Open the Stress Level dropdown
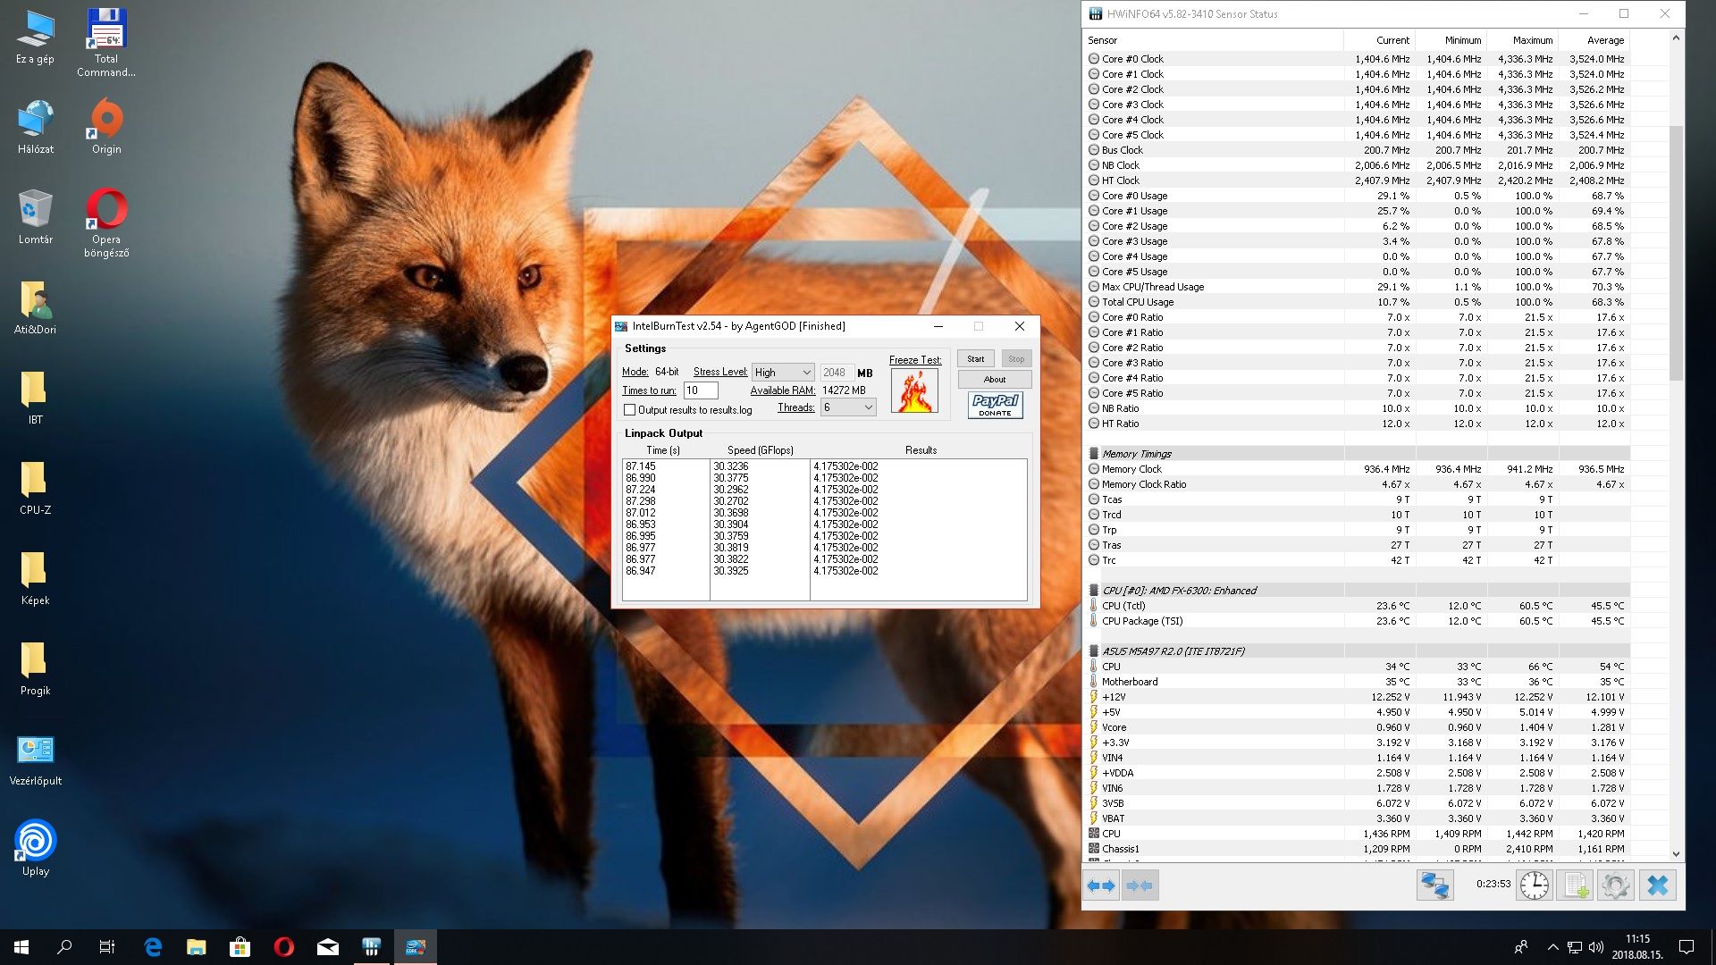The height and width of the screenshot is (965, 1716). pos(783,373)
